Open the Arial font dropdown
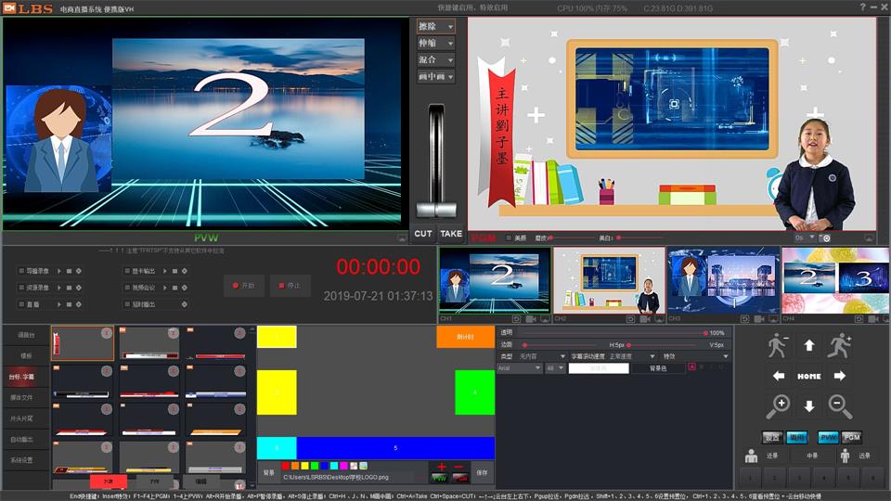 click(x=519, y=368)
